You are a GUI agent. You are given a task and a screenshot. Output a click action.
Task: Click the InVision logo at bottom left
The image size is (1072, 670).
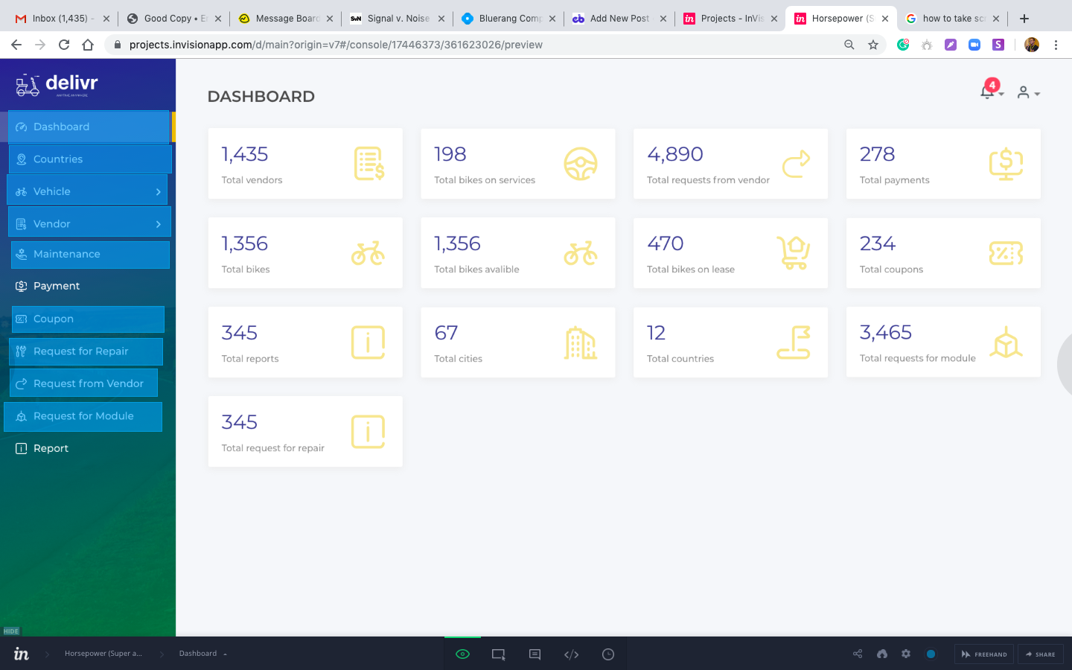tap(21, 653)
